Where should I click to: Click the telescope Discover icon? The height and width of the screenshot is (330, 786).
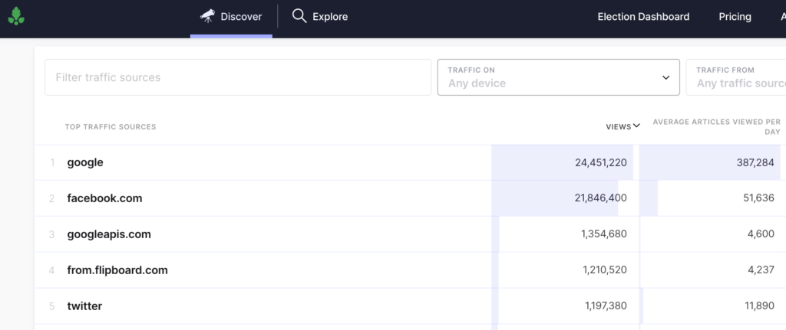click(x=207, y=17)
